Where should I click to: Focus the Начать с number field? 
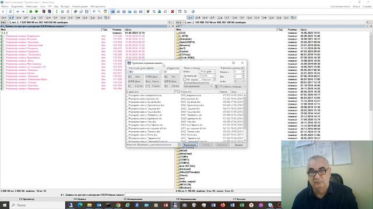pyautogui.click(x=238, y=72)
